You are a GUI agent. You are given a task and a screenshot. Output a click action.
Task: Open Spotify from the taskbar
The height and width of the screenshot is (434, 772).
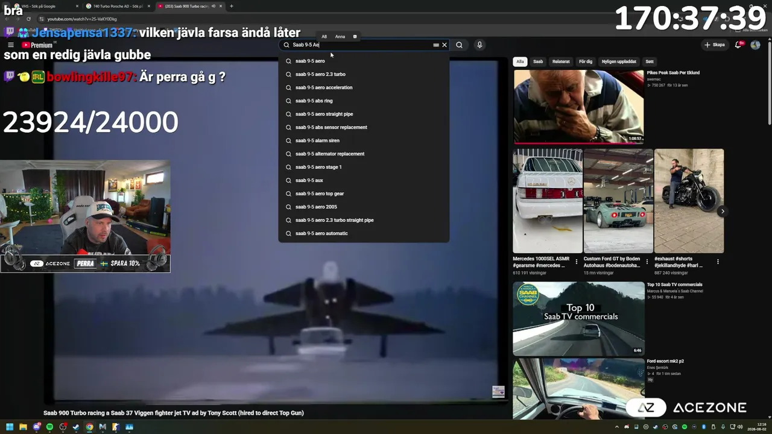coord(49,427)
